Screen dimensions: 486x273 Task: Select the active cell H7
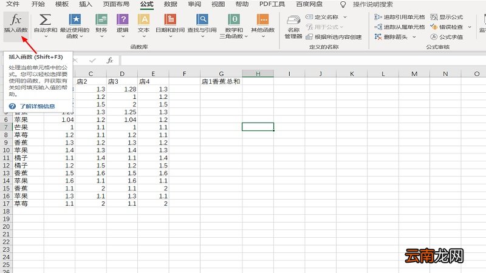tap(258, 127)
